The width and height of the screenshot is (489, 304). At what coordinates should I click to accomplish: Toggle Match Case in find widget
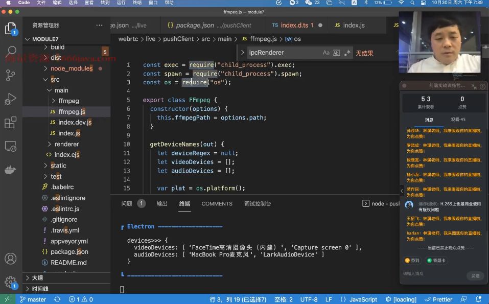[x=326, y=53]
